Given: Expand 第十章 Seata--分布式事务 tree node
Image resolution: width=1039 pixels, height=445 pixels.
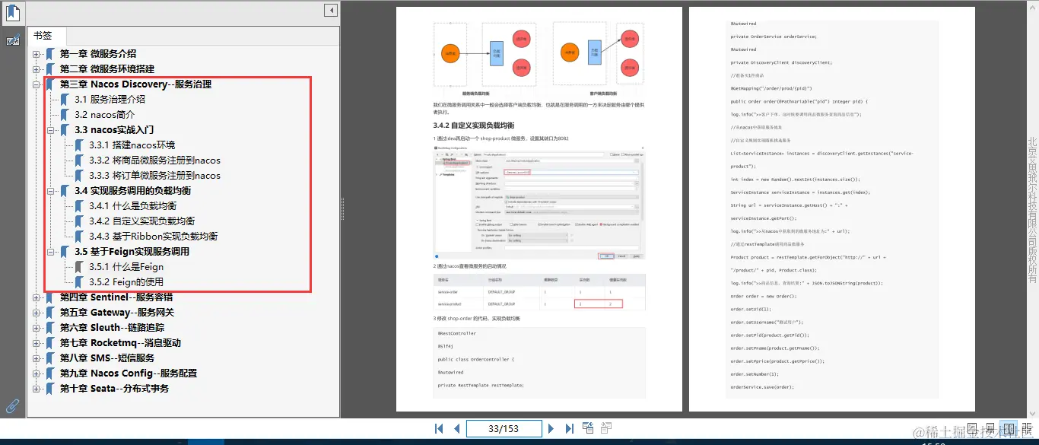Looking at the screenshot, I should (x=37, y=389).
